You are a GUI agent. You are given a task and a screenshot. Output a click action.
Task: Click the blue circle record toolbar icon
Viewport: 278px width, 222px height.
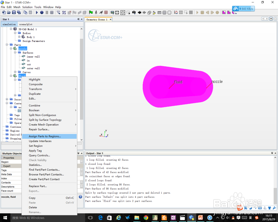coord(42,12)
